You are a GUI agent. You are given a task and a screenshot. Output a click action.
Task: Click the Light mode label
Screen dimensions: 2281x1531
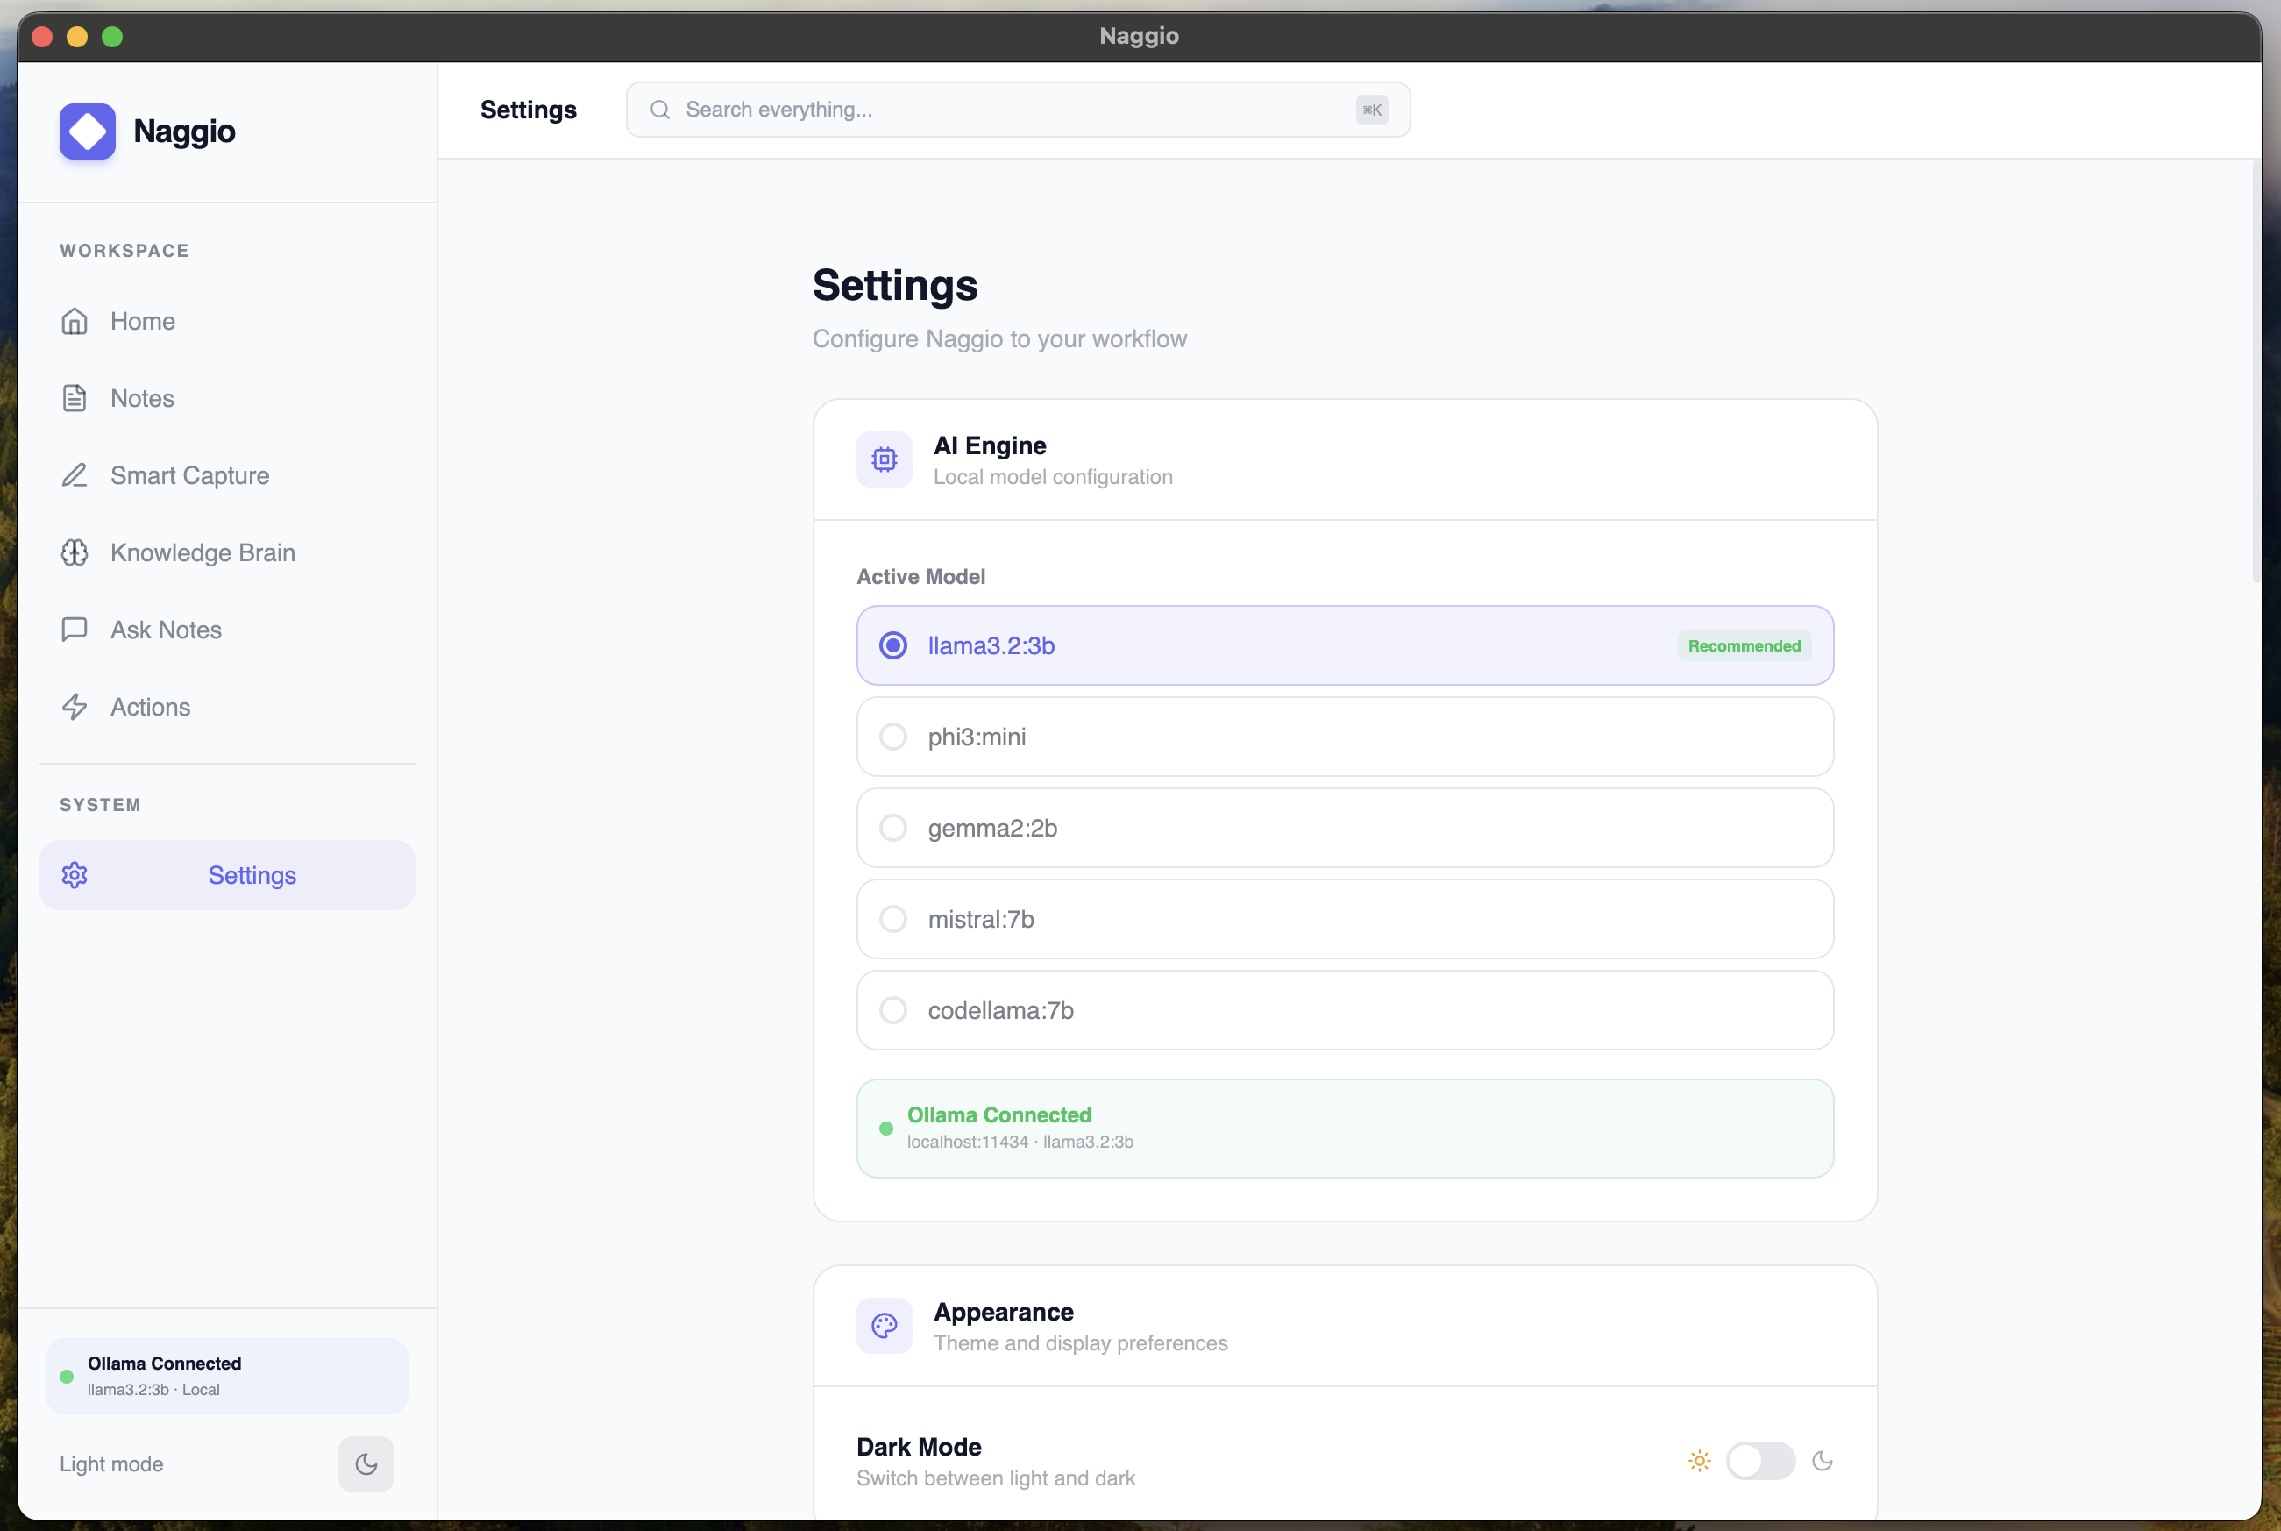111,1463
